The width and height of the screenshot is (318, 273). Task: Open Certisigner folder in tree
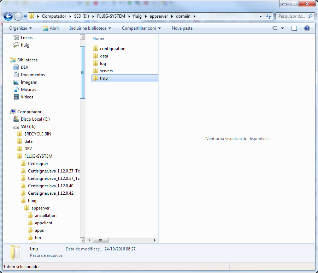pyautogui.click(x=38, y=164)
